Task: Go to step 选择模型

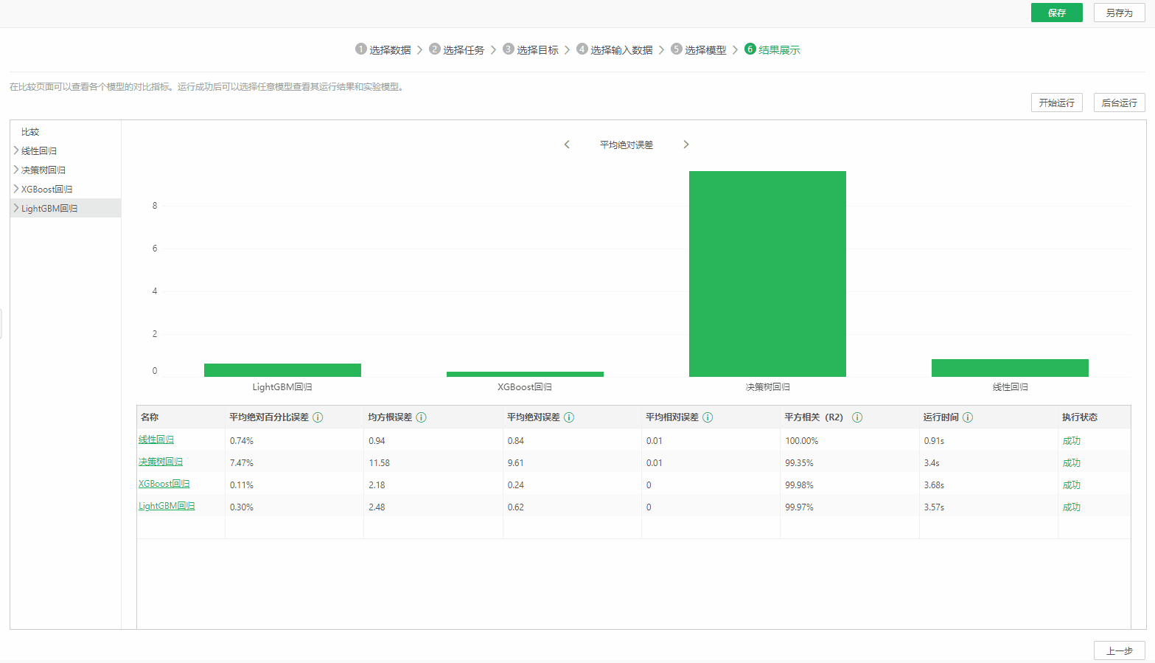Action: [705, 49]
